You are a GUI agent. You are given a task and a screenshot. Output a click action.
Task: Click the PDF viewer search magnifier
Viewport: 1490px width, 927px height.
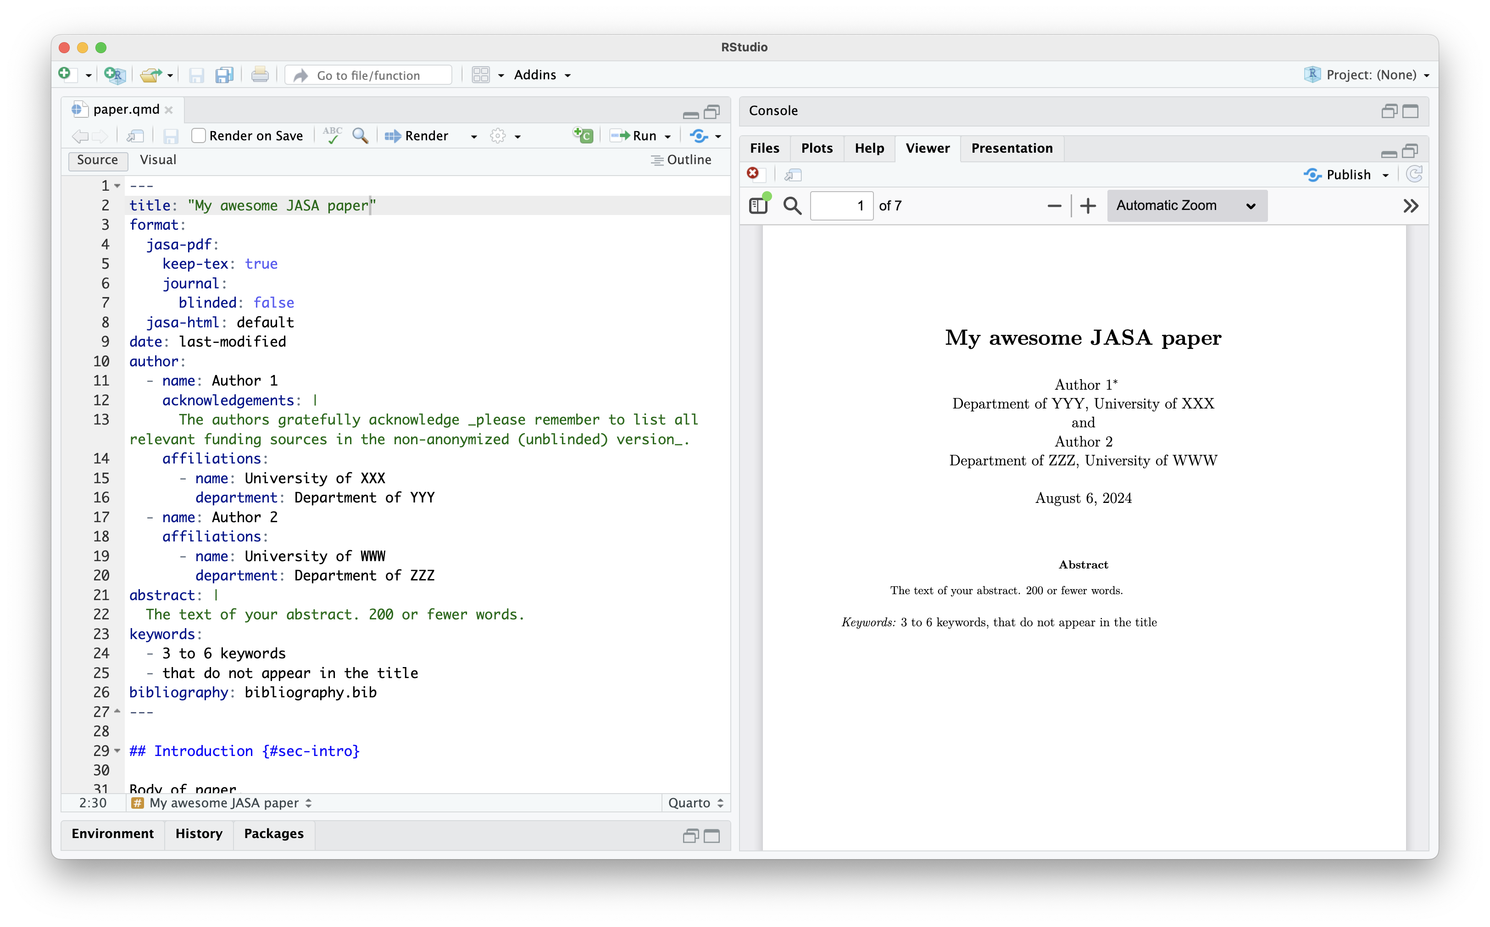[792, 205]
